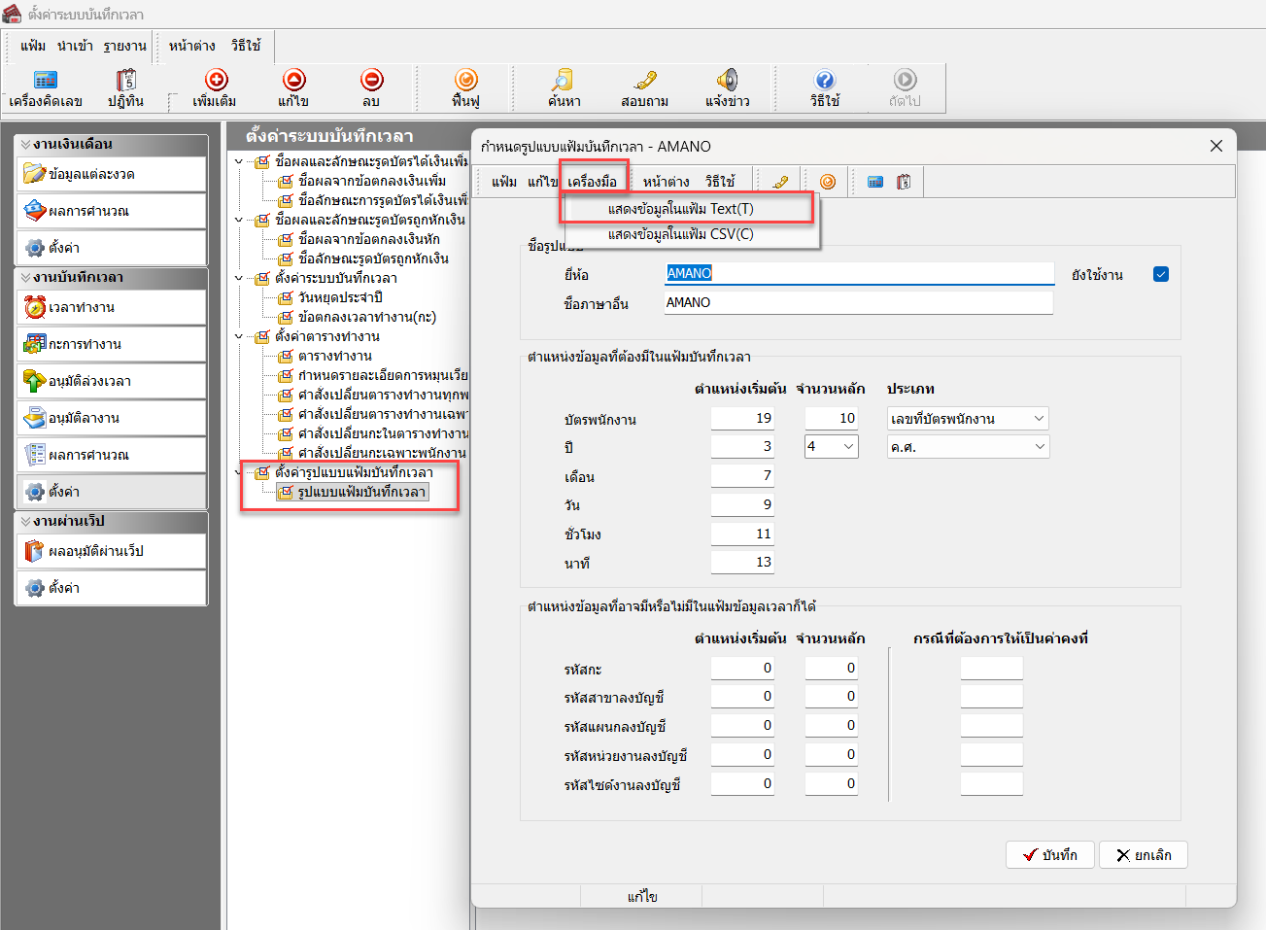The height and width of the screenshot is (930, 1266).
Task: Collapse the ตั้งค่าตารางทำงาน tree node
Action: click(x=239, y=337)
